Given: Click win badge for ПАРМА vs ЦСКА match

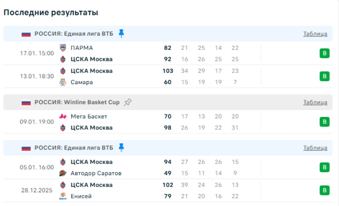Looking at the screenshot, I should [x=324, y=53].
